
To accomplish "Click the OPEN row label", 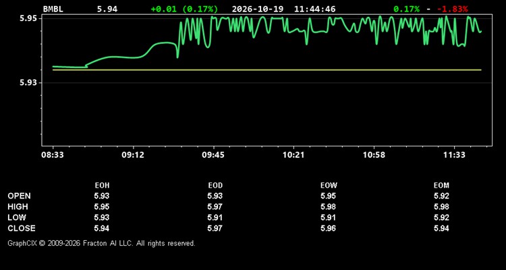I will coord(20,196).
